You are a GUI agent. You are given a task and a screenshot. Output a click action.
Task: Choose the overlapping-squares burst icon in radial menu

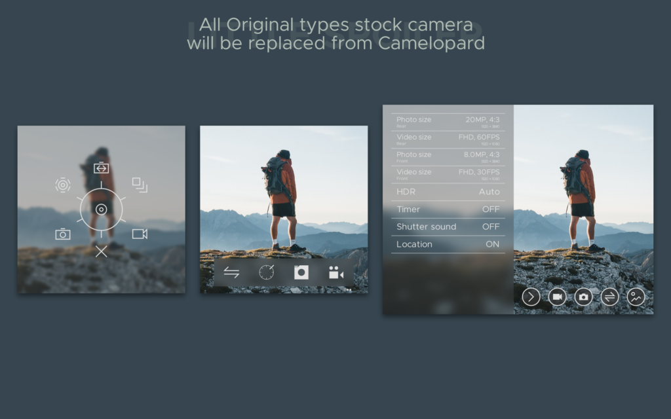point(140,185)
